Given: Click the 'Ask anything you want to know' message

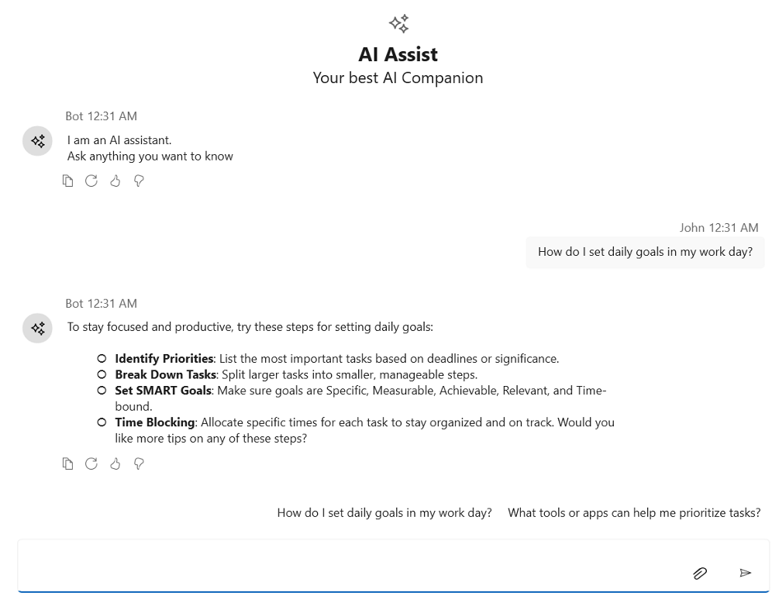Looking at the screenshot, I should (x=150, y=156).
